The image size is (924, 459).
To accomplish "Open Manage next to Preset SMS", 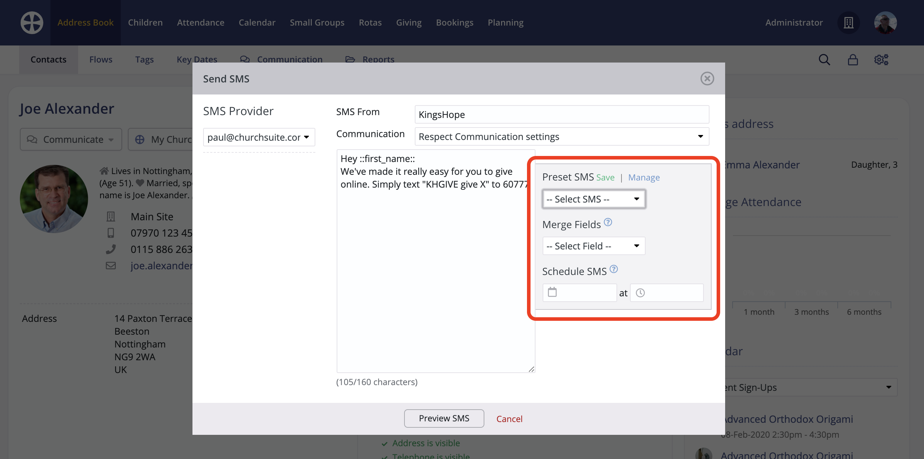I will [x=644, y=177].
